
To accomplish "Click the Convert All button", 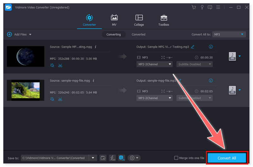I will (227, 158).
